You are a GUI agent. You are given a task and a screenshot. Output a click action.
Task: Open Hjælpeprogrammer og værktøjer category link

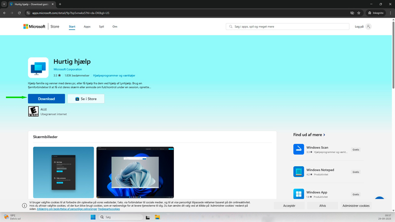[x=114, y=75]
